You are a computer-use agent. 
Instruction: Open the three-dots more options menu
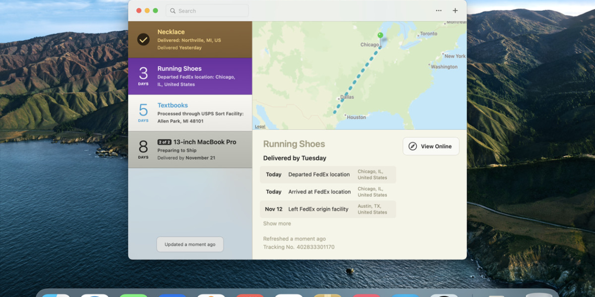[x=438, y=10]
